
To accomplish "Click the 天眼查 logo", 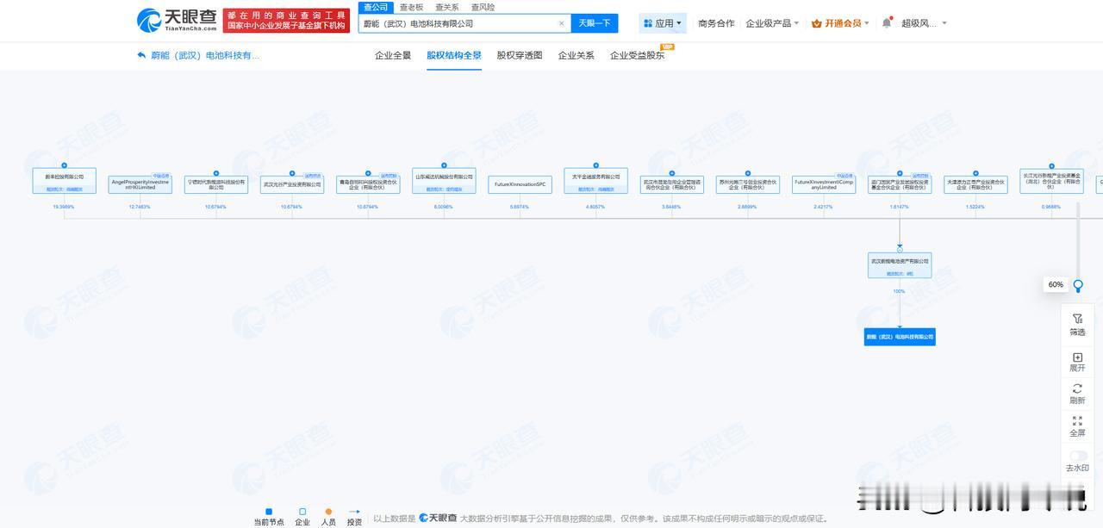I will pos(177,22).
